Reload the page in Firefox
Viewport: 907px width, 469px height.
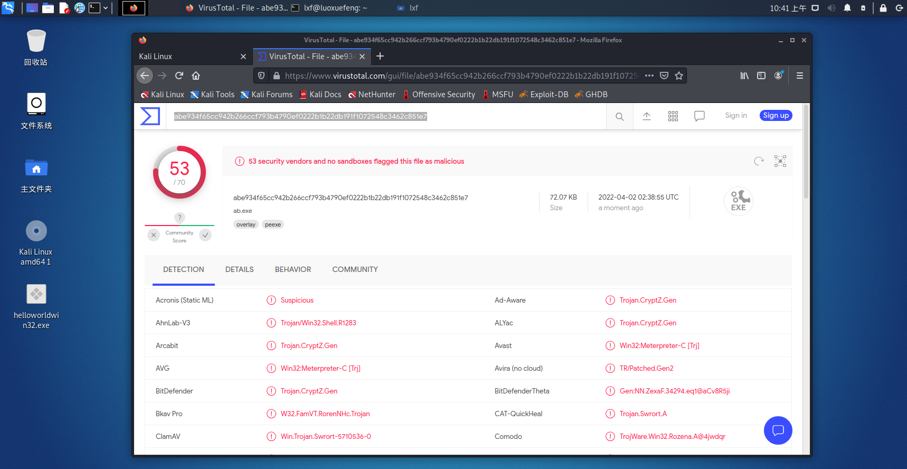tap(179, 76)
